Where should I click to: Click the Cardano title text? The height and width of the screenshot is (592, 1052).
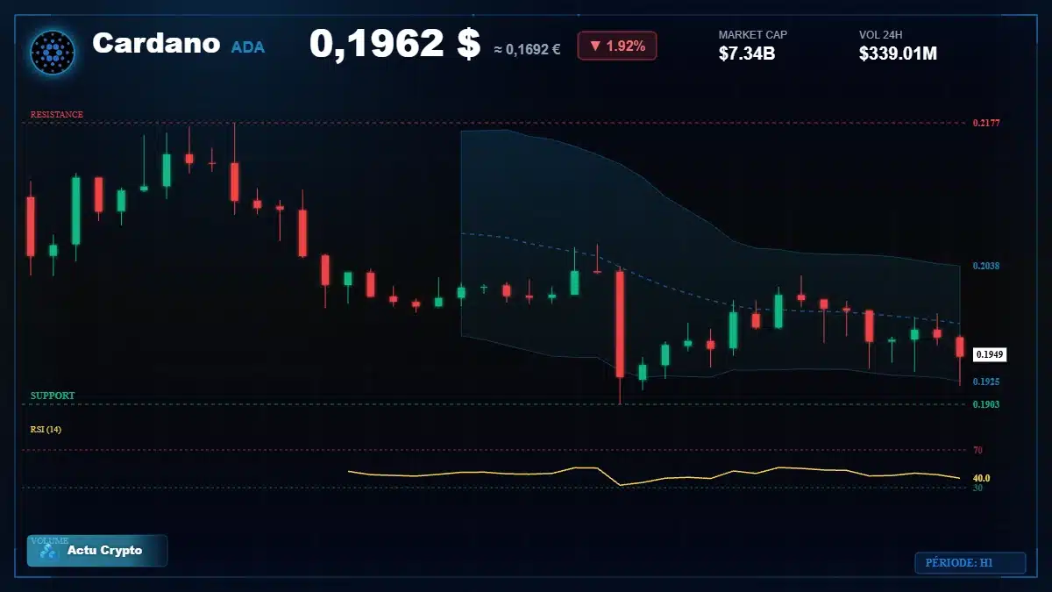(156, 43)
